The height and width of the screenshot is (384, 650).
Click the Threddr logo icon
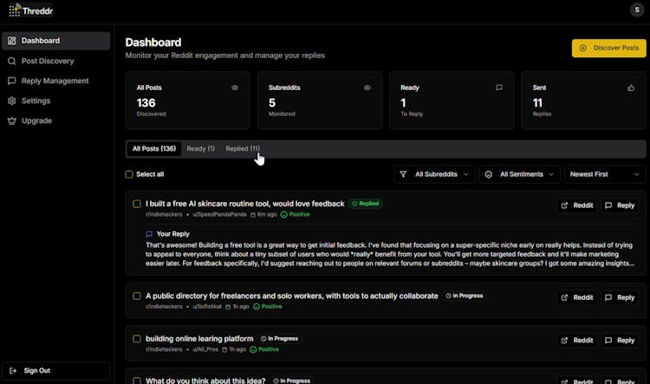point(15,10)
